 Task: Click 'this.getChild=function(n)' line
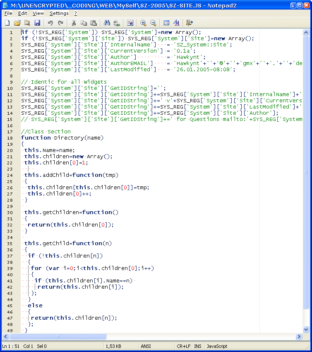pos(68,244)
